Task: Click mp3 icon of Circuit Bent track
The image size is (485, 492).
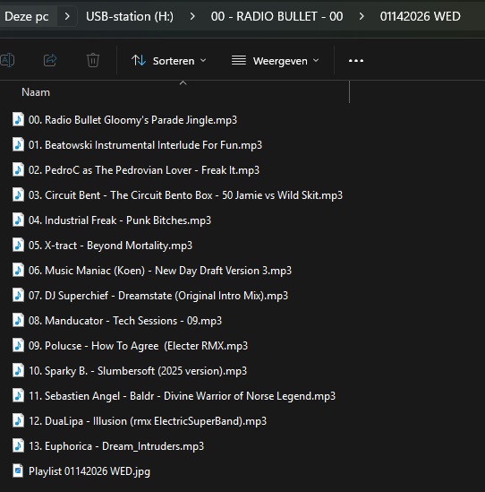Action: [18, 194]
